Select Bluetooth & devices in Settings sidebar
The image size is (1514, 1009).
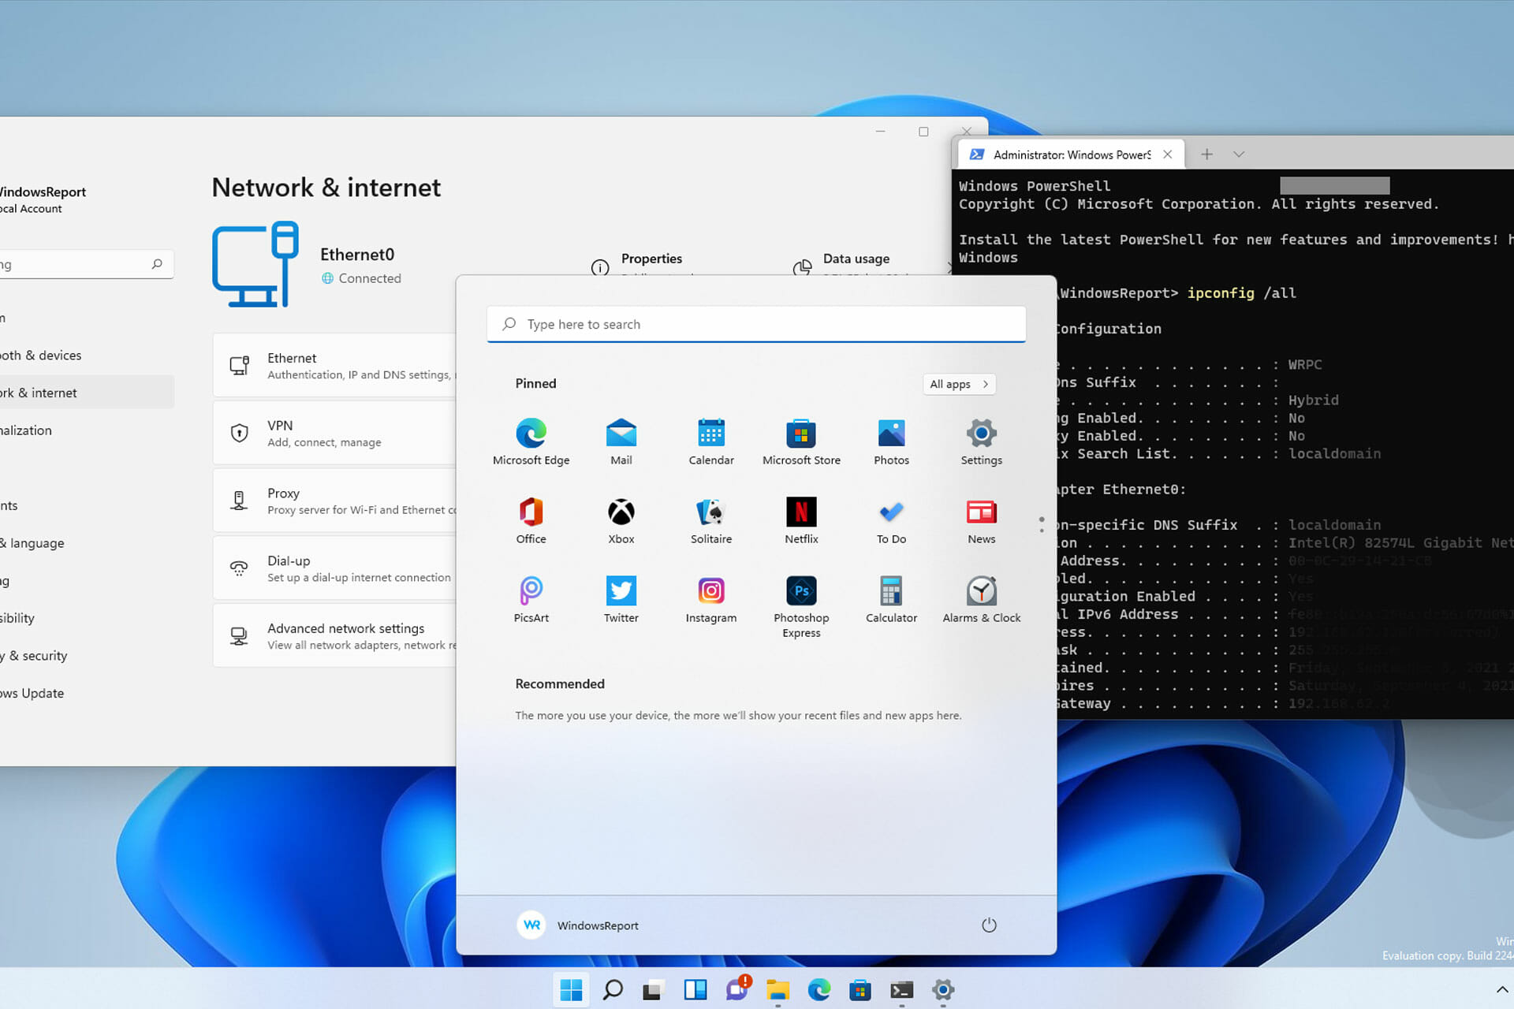coord(85,355)
